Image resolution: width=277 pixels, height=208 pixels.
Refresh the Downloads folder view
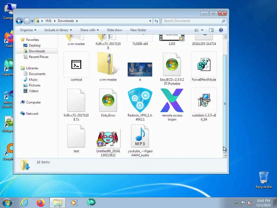tap(156, 21)
